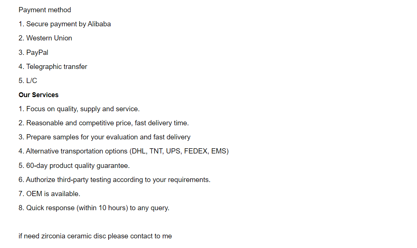Click the "Payment method" heading text

click(x=45, y=10)
